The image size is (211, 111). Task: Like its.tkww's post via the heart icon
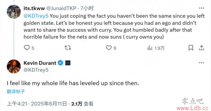tap(109, 48)
